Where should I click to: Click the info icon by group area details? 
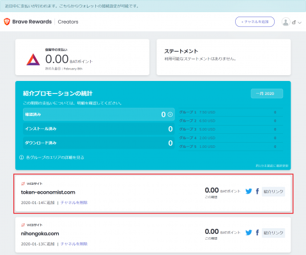pos(21,157)
